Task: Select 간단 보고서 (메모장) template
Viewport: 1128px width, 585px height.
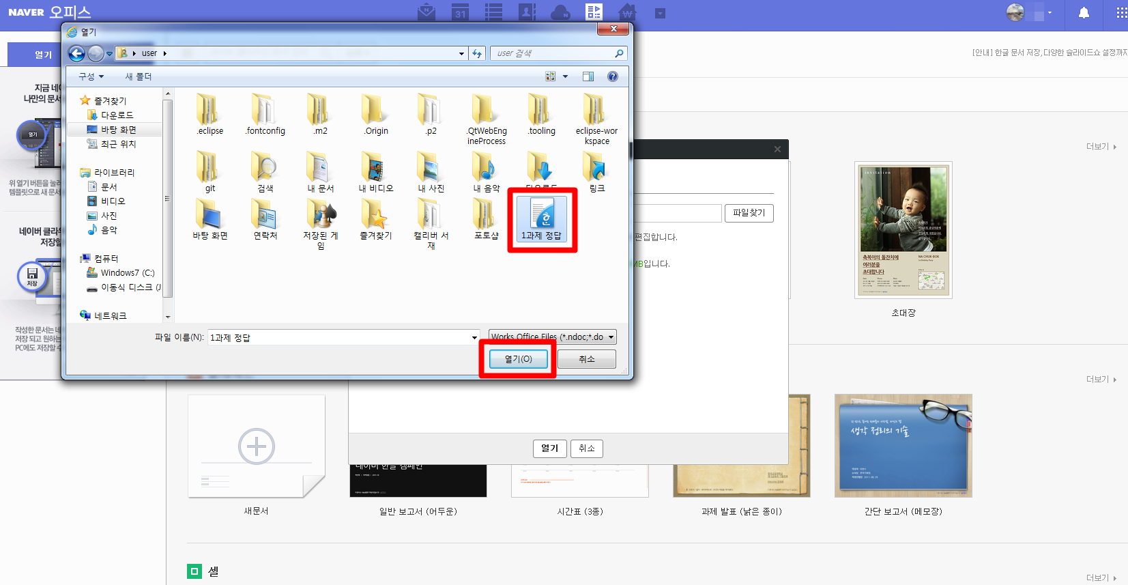Action: [x=903, y=446]
